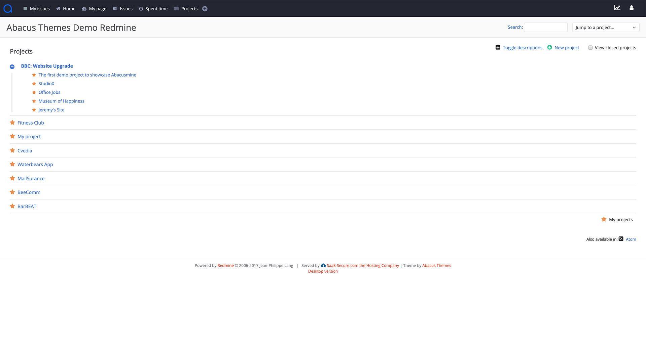Open the BeeComm project

(29, 192)
